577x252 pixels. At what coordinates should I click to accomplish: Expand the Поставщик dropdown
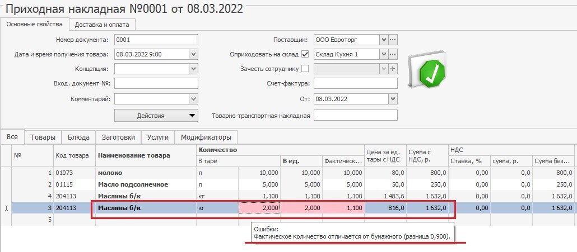[x=384, y=40]
